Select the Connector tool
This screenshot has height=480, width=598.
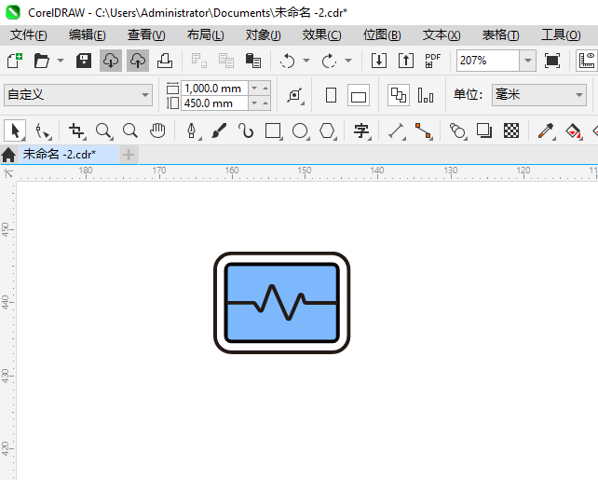pyautogui.click(x=423, y=130)
